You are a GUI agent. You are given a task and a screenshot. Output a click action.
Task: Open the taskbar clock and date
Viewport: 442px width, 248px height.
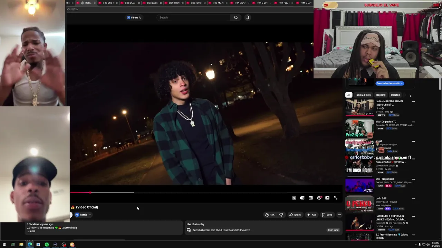pos(435,245)
